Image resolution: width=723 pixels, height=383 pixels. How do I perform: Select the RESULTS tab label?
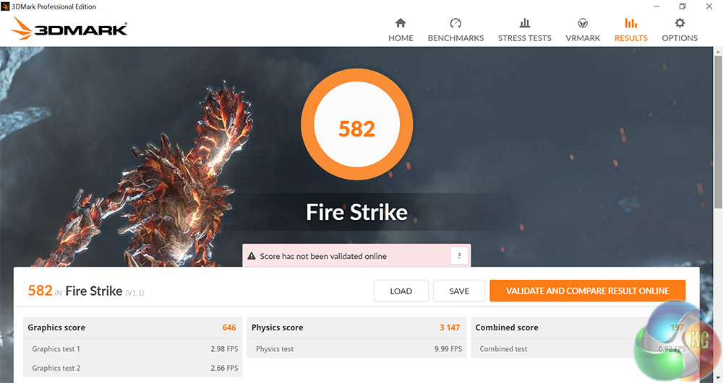pyautogui.click(x=630, y=38)
